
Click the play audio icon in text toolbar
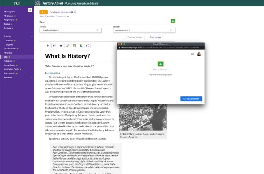pos(48,46)
